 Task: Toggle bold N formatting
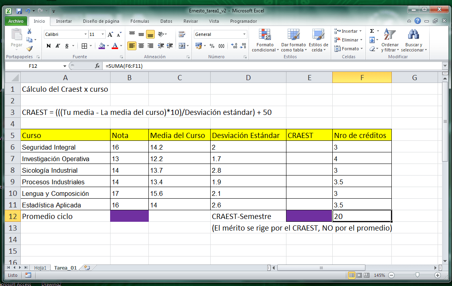click(49, 46)
